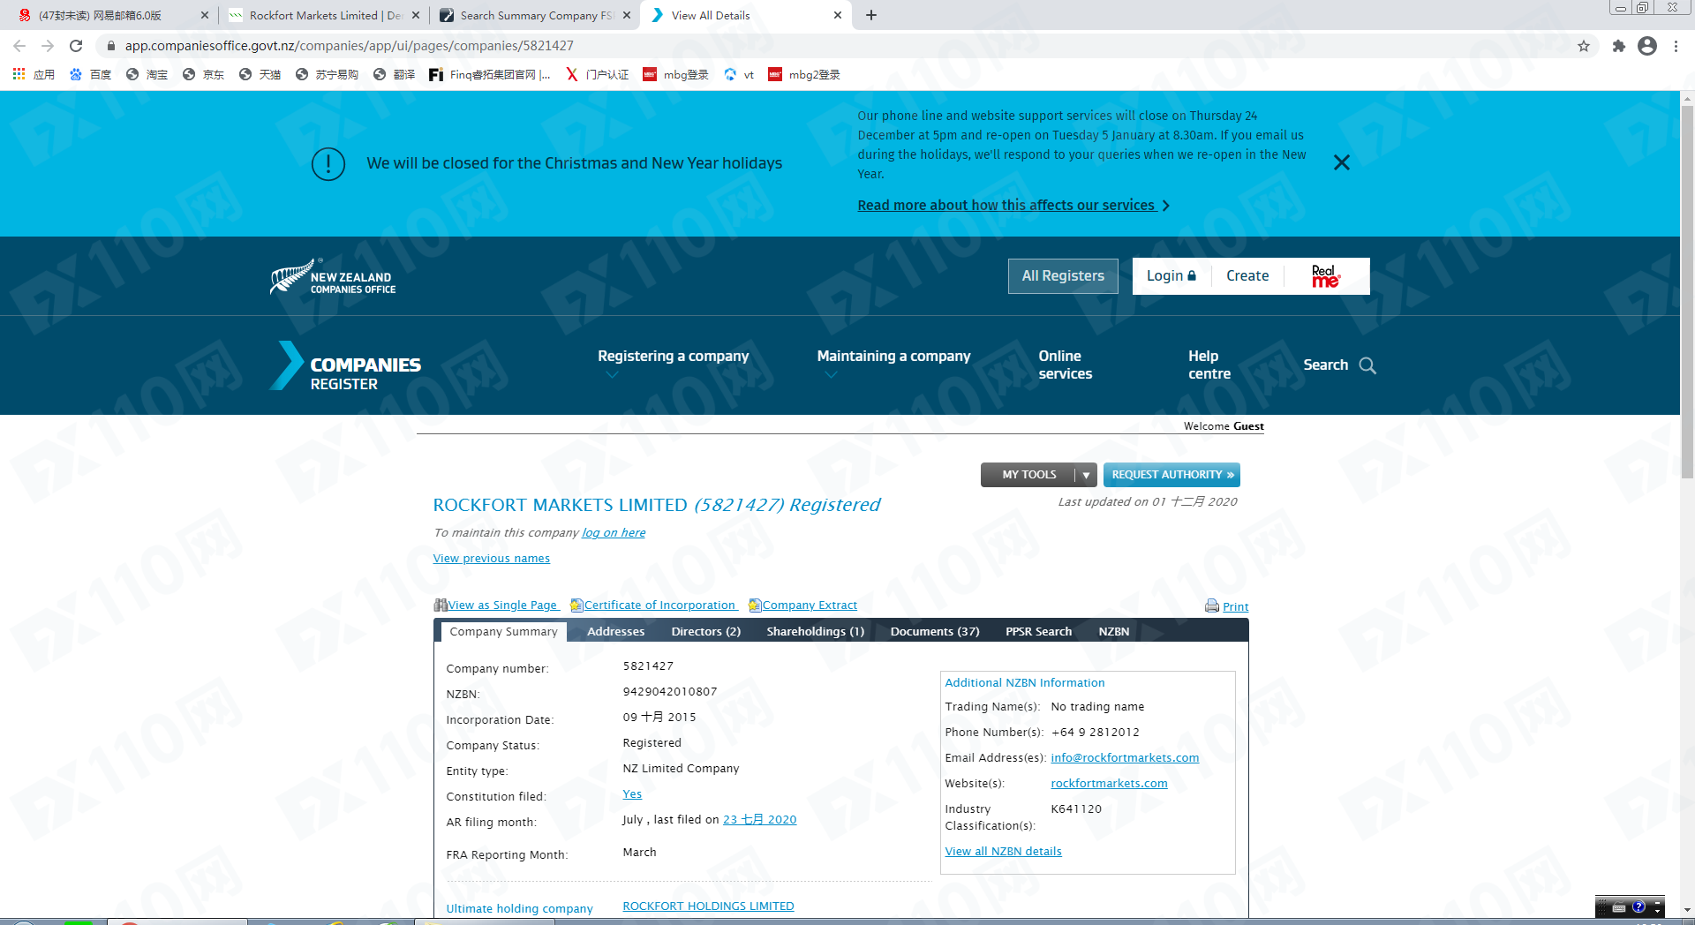Image resolution: width=1695 pixels, height=925 pixels.
Task: Click the browser address bar URL
Action: 349,46
